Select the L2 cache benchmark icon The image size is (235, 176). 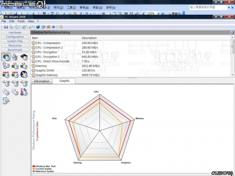pyautogui.click(x=24, y=66)
